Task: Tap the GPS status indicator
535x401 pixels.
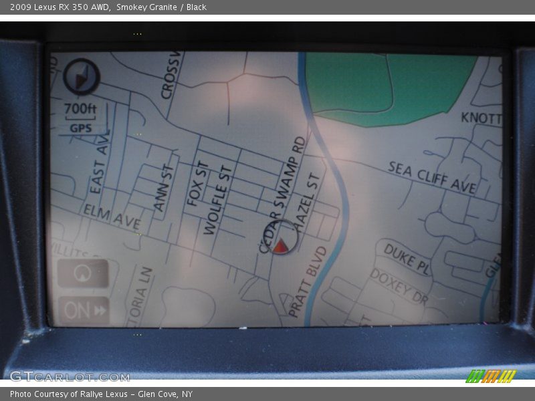Action: 80,128
